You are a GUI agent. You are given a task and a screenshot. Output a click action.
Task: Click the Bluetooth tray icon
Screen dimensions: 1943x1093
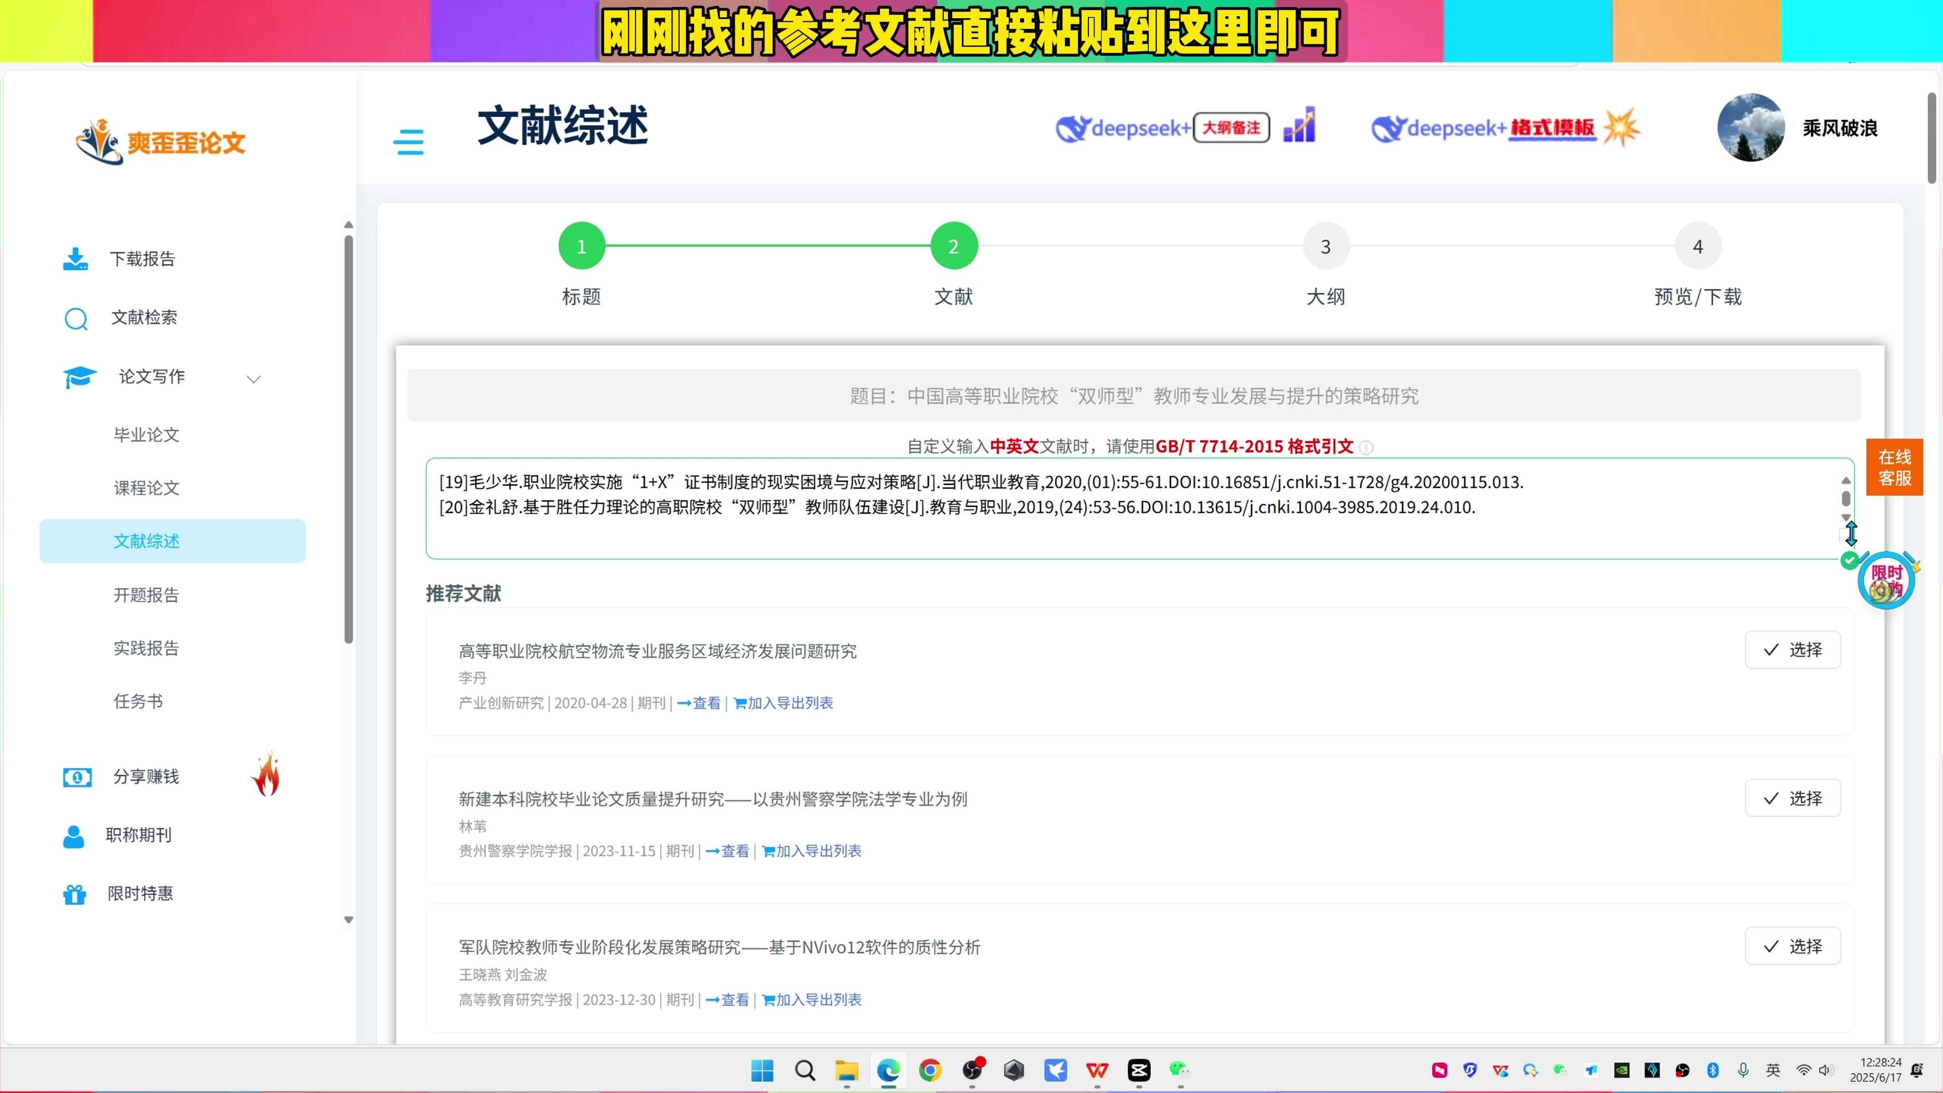pyautogui.click(x=1712, y=1070)
